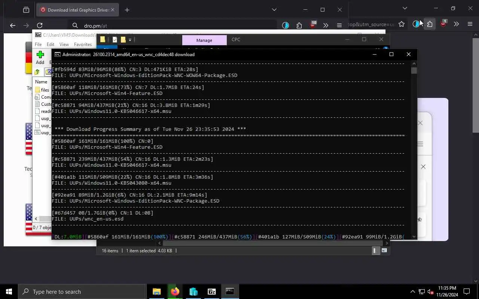Screen dimensions: 479x299
Task: Open the File menu in 7-Zip
Action: (x=38, y=44)
